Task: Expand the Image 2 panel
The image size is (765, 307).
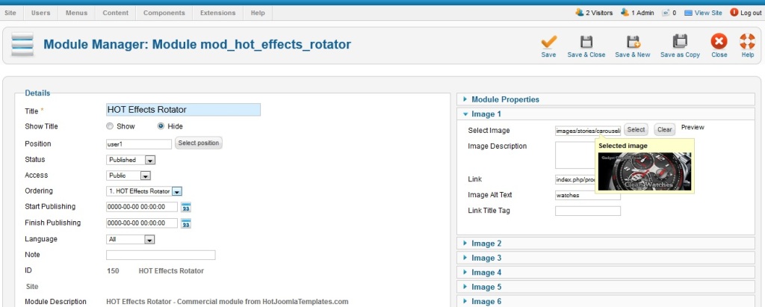Action: tap(605, 244)
